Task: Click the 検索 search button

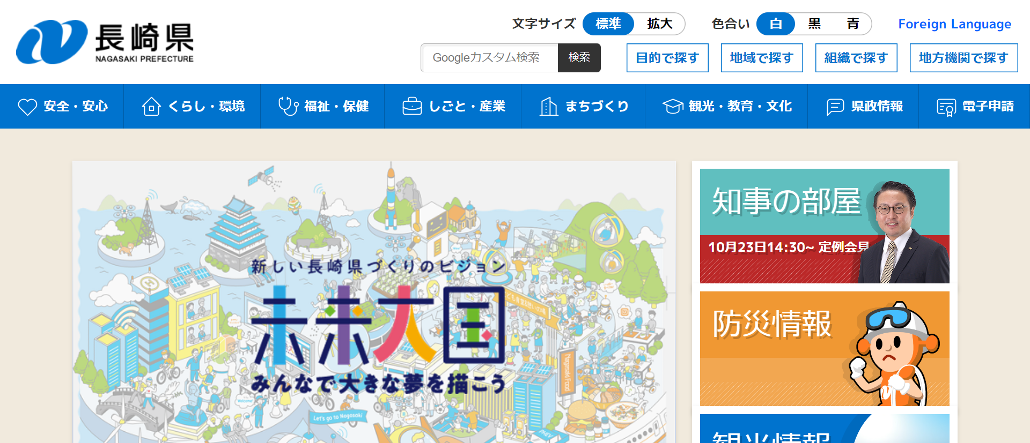Action: pos(579,58)
